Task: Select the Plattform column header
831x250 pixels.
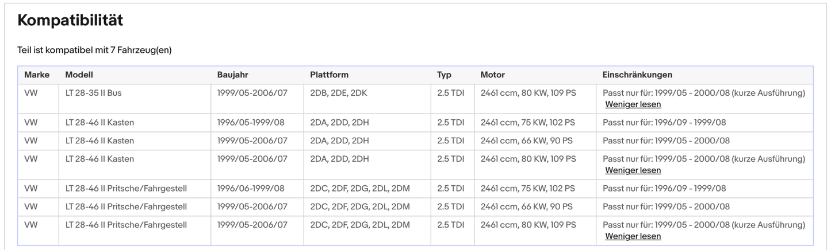Action: 329,75
